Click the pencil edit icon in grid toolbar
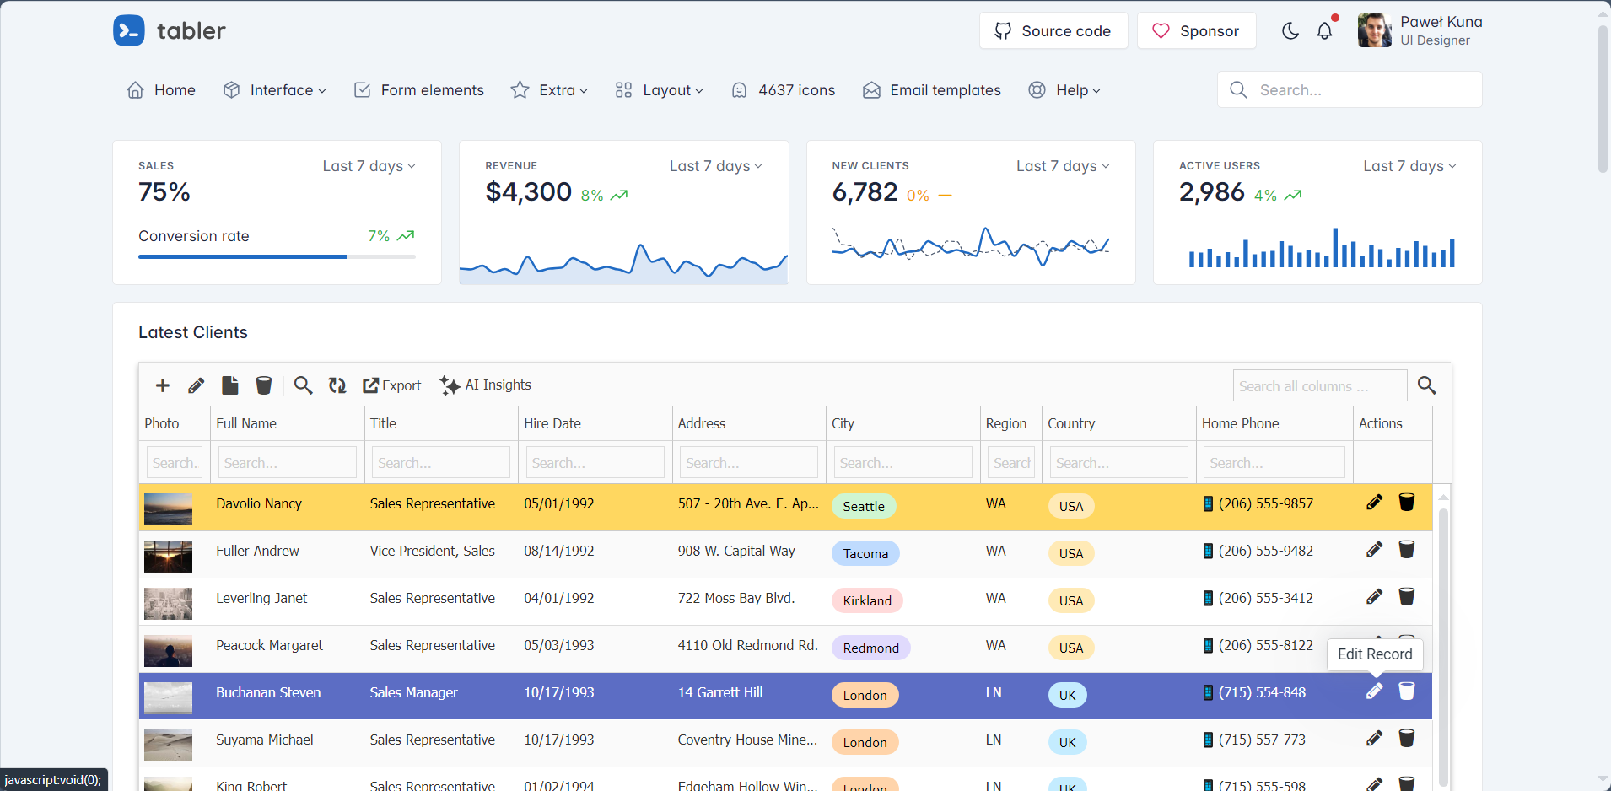The height and width of the screenshot is (791, 1611). pyautogui.click(x=197, y=385)
